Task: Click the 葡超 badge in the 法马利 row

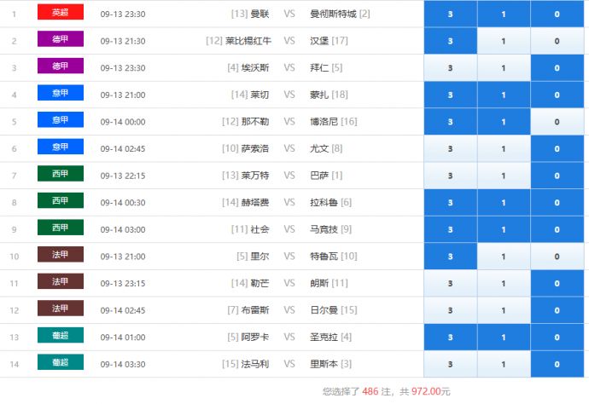Action: 61,362
